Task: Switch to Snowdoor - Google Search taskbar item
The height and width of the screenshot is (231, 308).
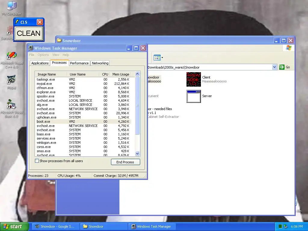Action: click(x=55, y=226)
